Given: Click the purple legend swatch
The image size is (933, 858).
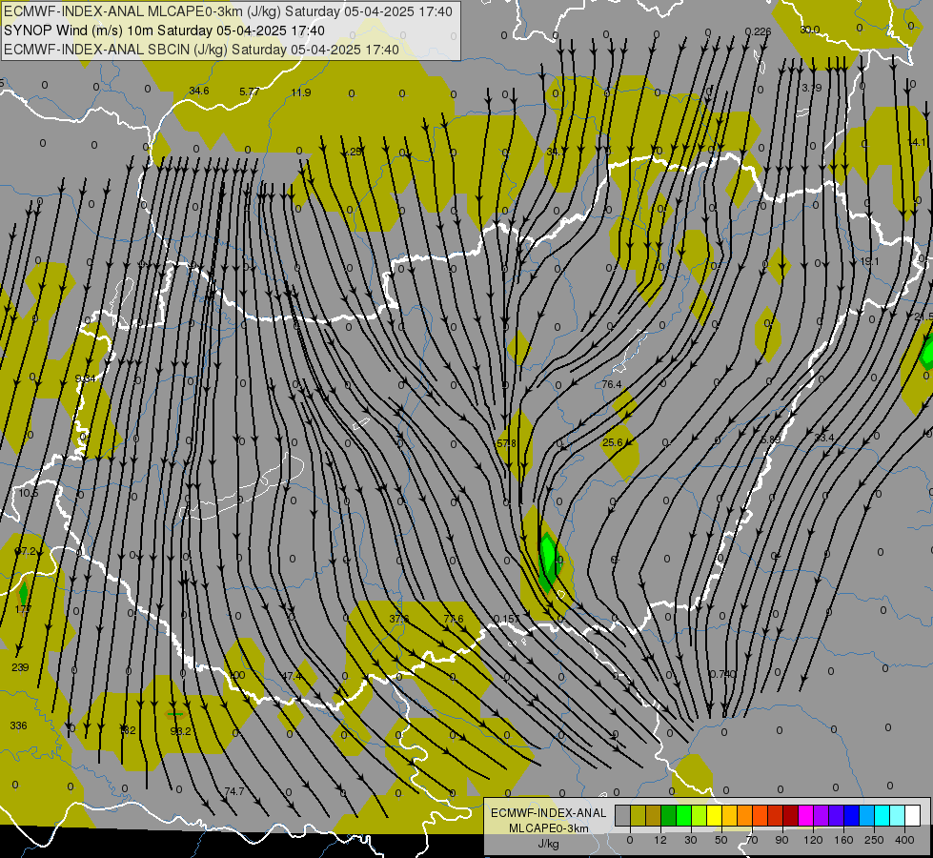Looking at the screenshot, I should tap(821, 816).
